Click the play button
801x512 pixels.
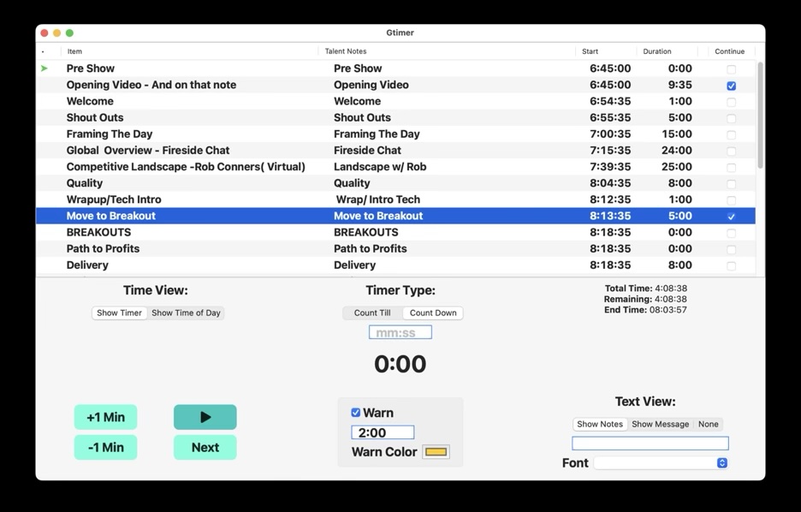tap(205, 417)
